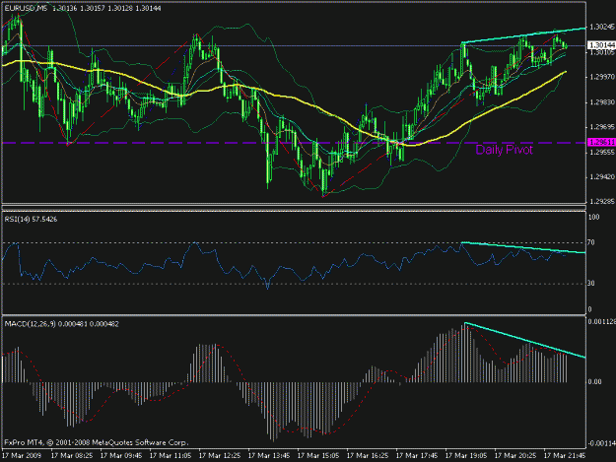Click the divider between price chart and RSI

tap(294, 208)
